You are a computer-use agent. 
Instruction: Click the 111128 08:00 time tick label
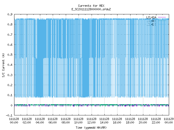(x=66, y=121)
